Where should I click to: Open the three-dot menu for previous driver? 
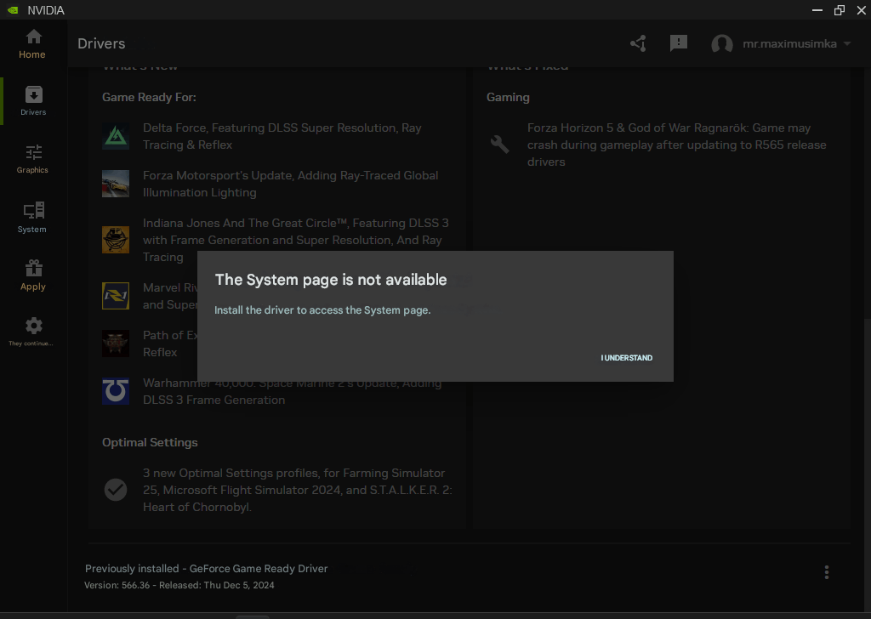(x=827, y=572)
